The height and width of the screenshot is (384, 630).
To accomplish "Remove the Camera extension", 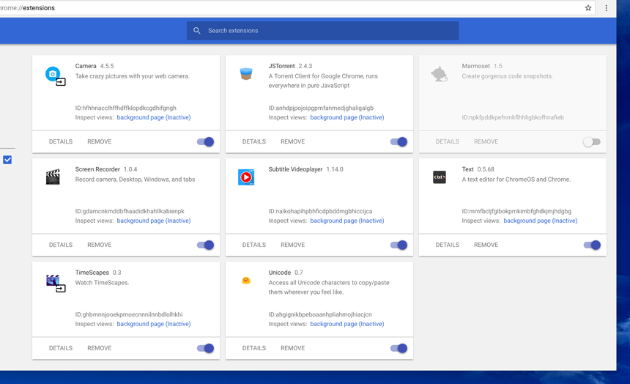I will [99, 141].
